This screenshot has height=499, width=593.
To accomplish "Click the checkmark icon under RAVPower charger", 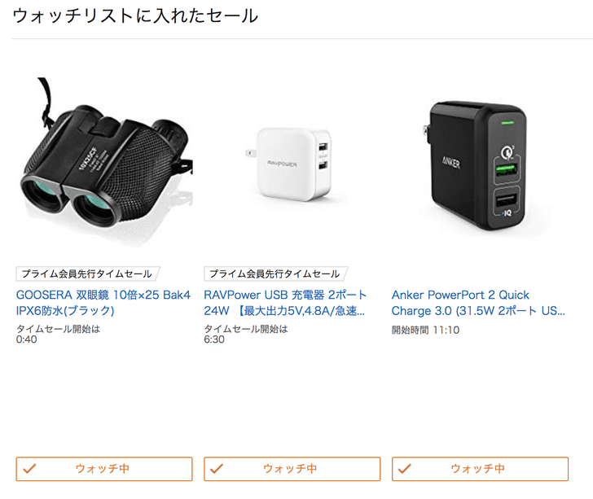I will point(217,469).
